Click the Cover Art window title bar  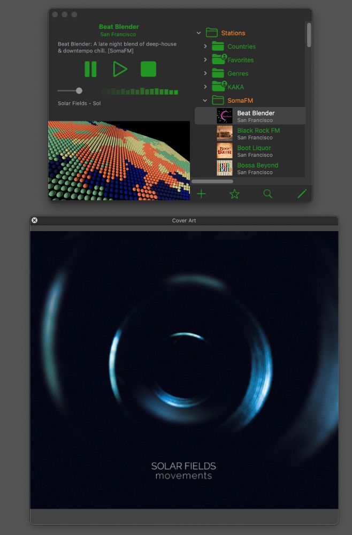click(x=184, y=220)
